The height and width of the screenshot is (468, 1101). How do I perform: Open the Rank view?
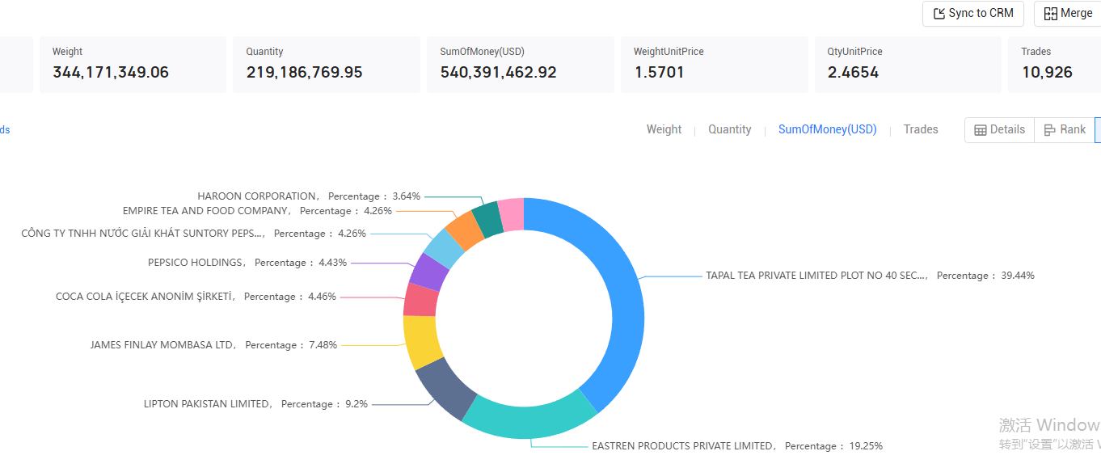(1065, 130)
